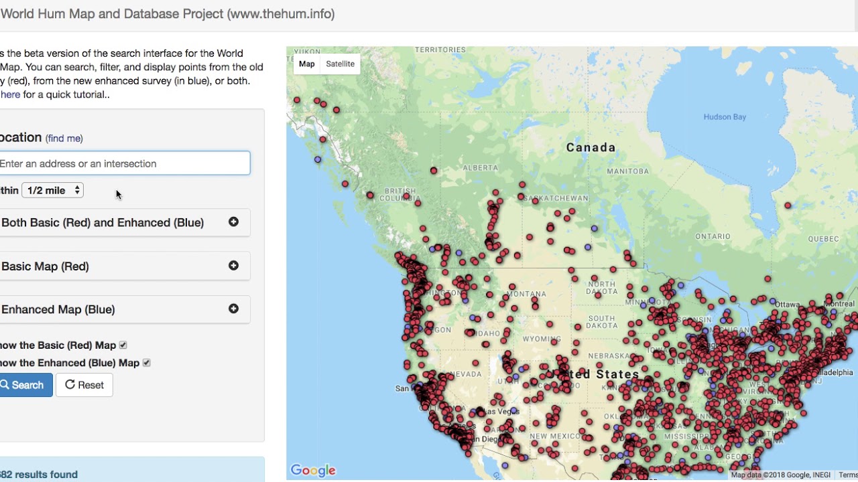The image size is (858, 482).
Task: Open the Enhanced Map (Blue) panel heading
Action: (124, 309)
